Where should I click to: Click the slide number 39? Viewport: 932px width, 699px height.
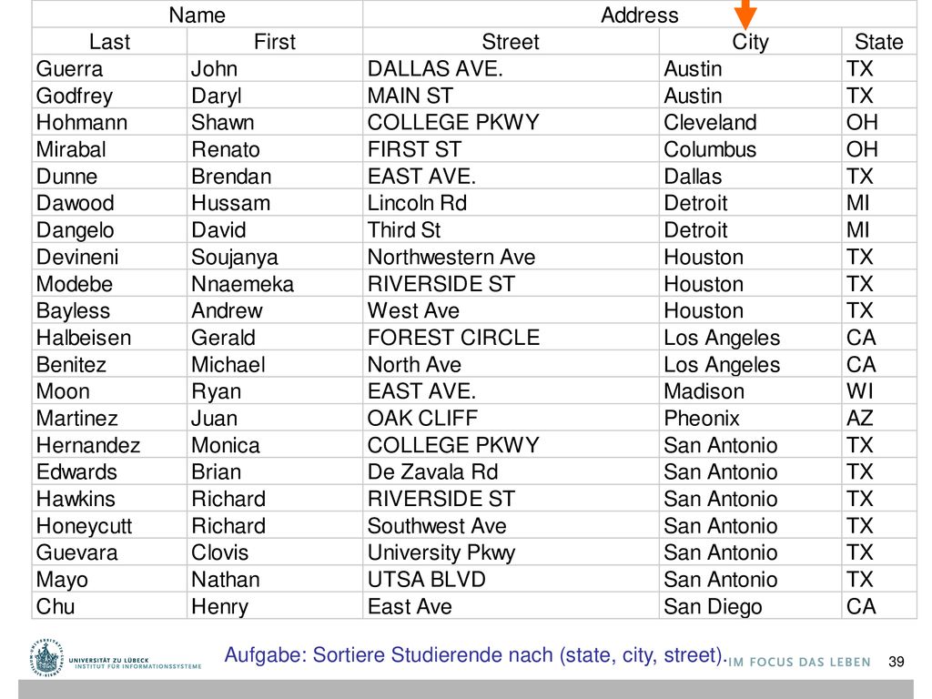point(897,662)
